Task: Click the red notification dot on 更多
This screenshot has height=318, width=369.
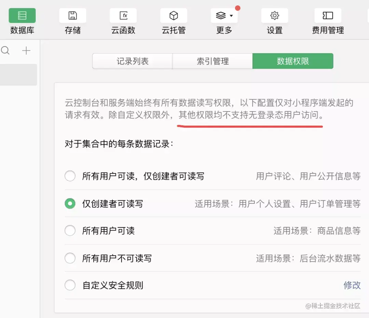Action: pyautogui.click(x=238, y=7)
